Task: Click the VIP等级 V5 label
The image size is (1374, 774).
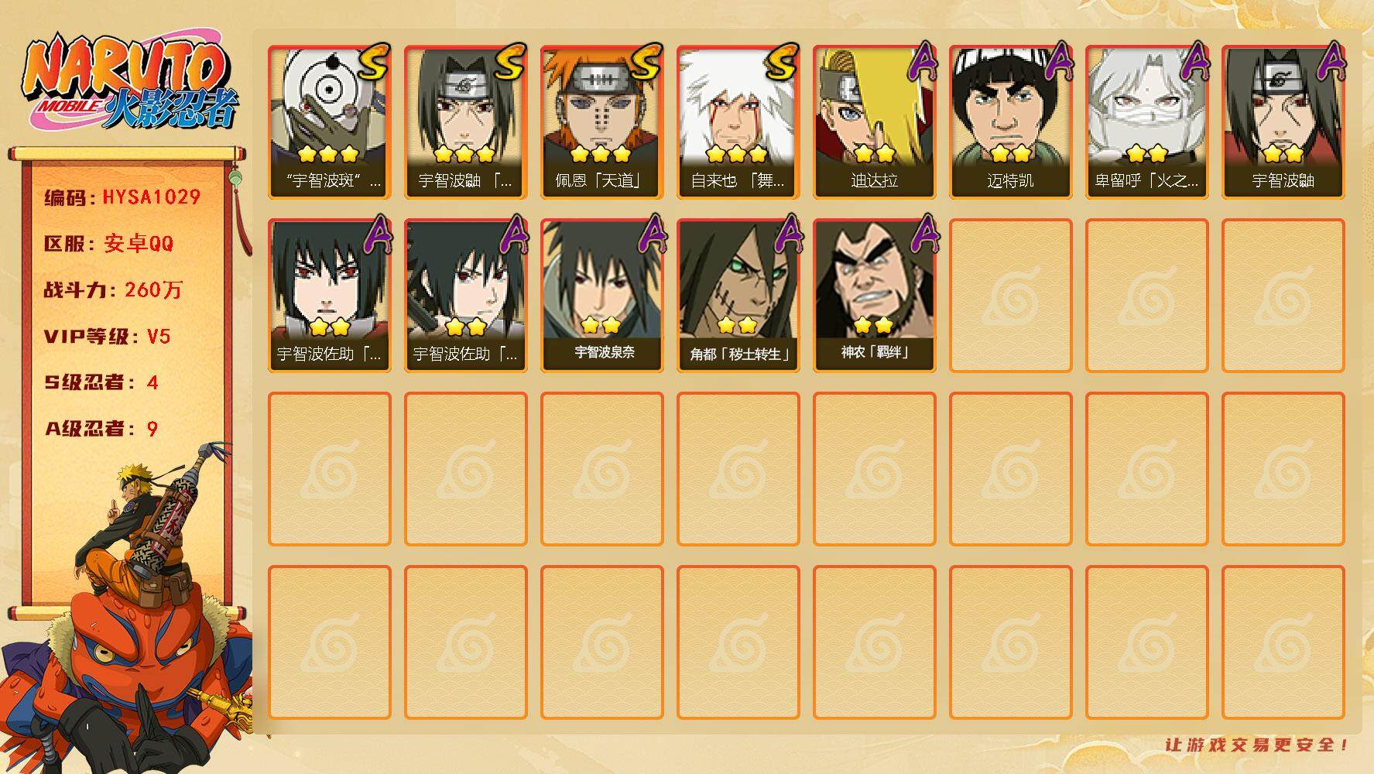Action: 107,337
